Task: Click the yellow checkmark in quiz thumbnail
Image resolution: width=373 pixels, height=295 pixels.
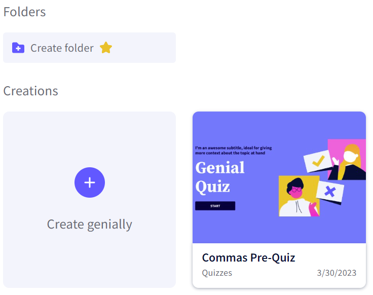Action: click(318, 162)
